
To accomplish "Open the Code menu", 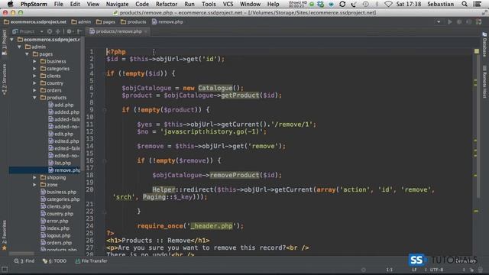I will (x=142, y=4).
